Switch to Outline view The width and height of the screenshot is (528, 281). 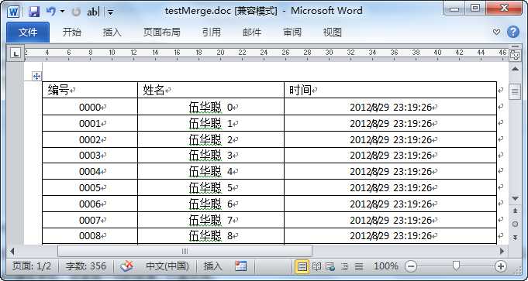point(344,267)
